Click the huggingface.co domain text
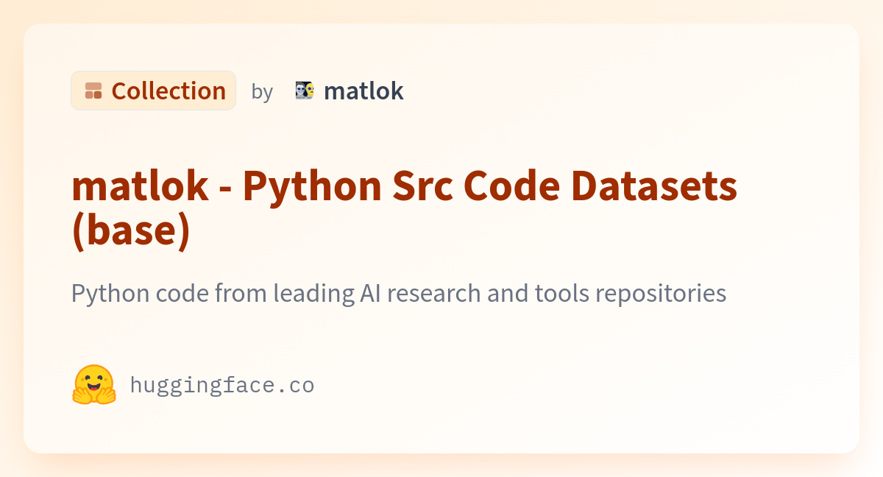The width and height of the screenshot is (883, 477). (222, 385)
